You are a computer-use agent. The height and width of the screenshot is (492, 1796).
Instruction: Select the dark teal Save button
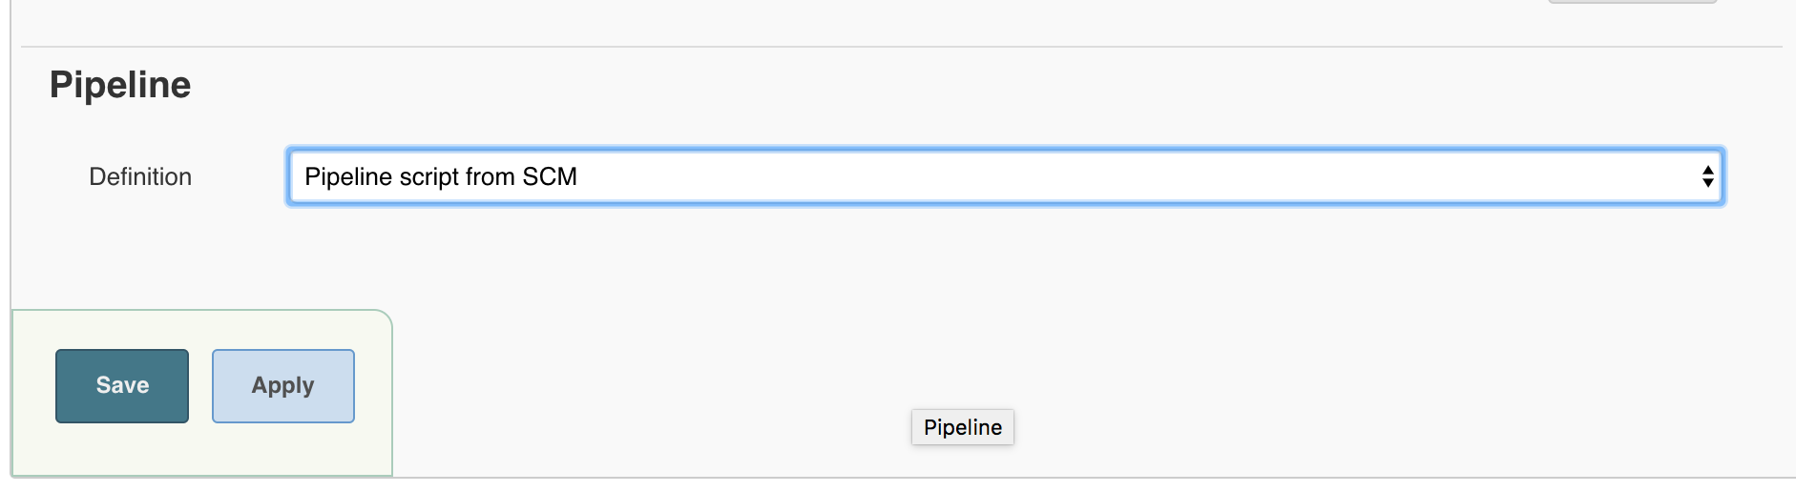tap(122, 385)
